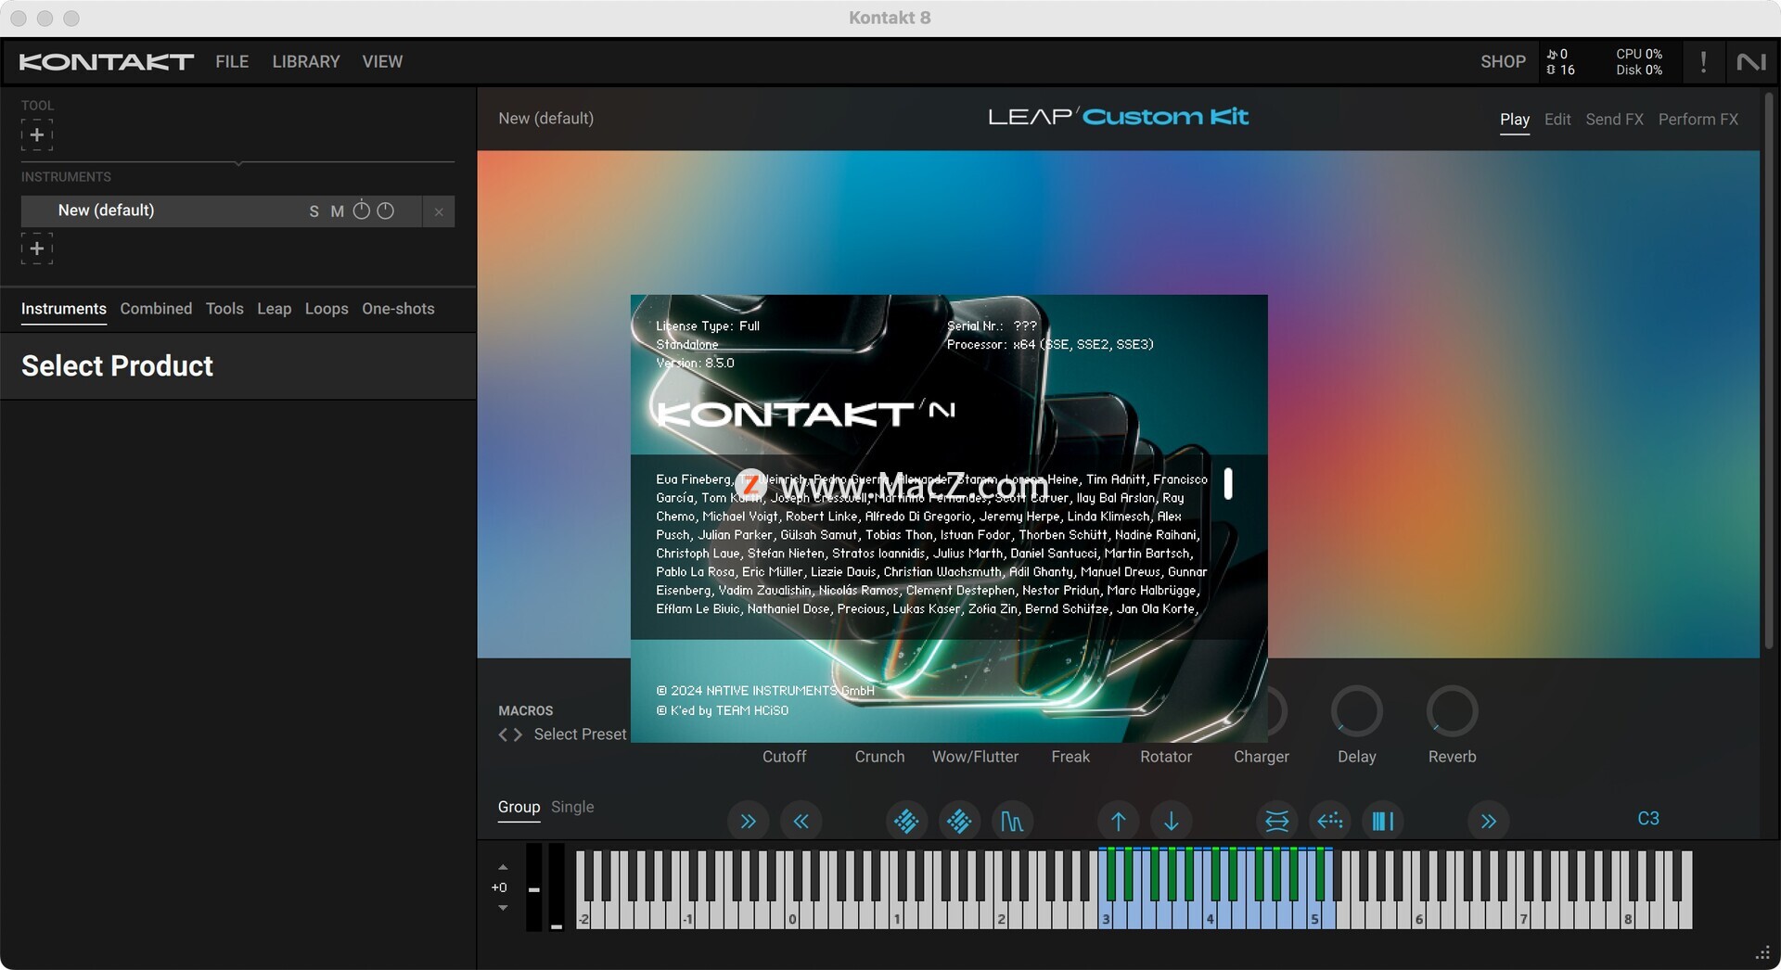Raise keyboard transpose with the up arrow

pyautogui.click(x=503, y=867)
